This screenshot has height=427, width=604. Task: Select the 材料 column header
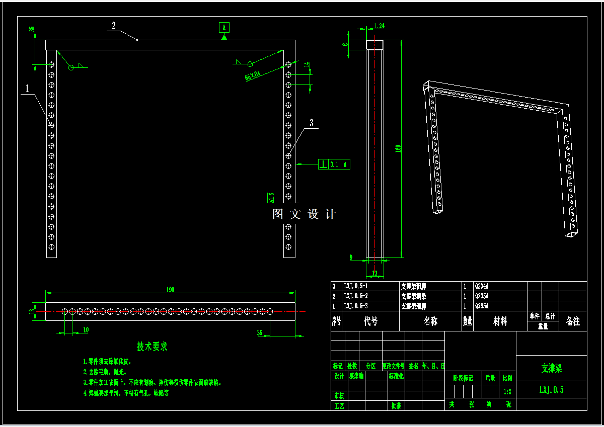click(500, 321)
